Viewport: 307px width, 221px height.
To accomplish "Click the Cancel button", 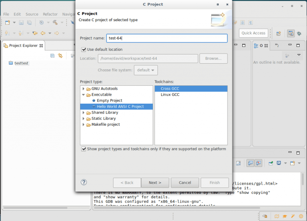I will pyautogui.click(x=185, y=183).
